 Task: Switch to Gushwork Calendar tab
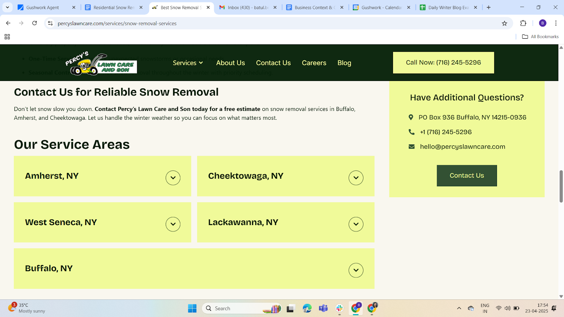382,7
